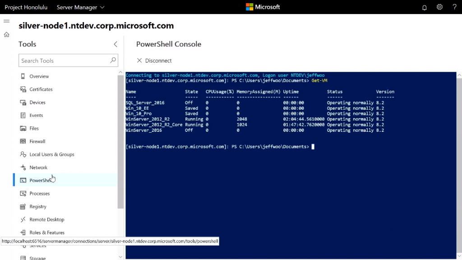The height and width of the screenshot is (260, 462).
Task: Open the Firewall tool
Action: [37, 141]
